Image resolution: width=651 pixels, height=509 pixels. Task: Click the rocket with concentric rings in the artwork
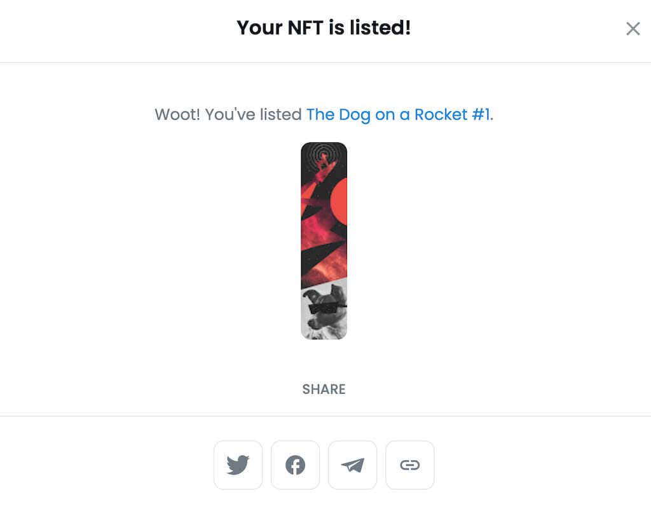pos(324,158)
